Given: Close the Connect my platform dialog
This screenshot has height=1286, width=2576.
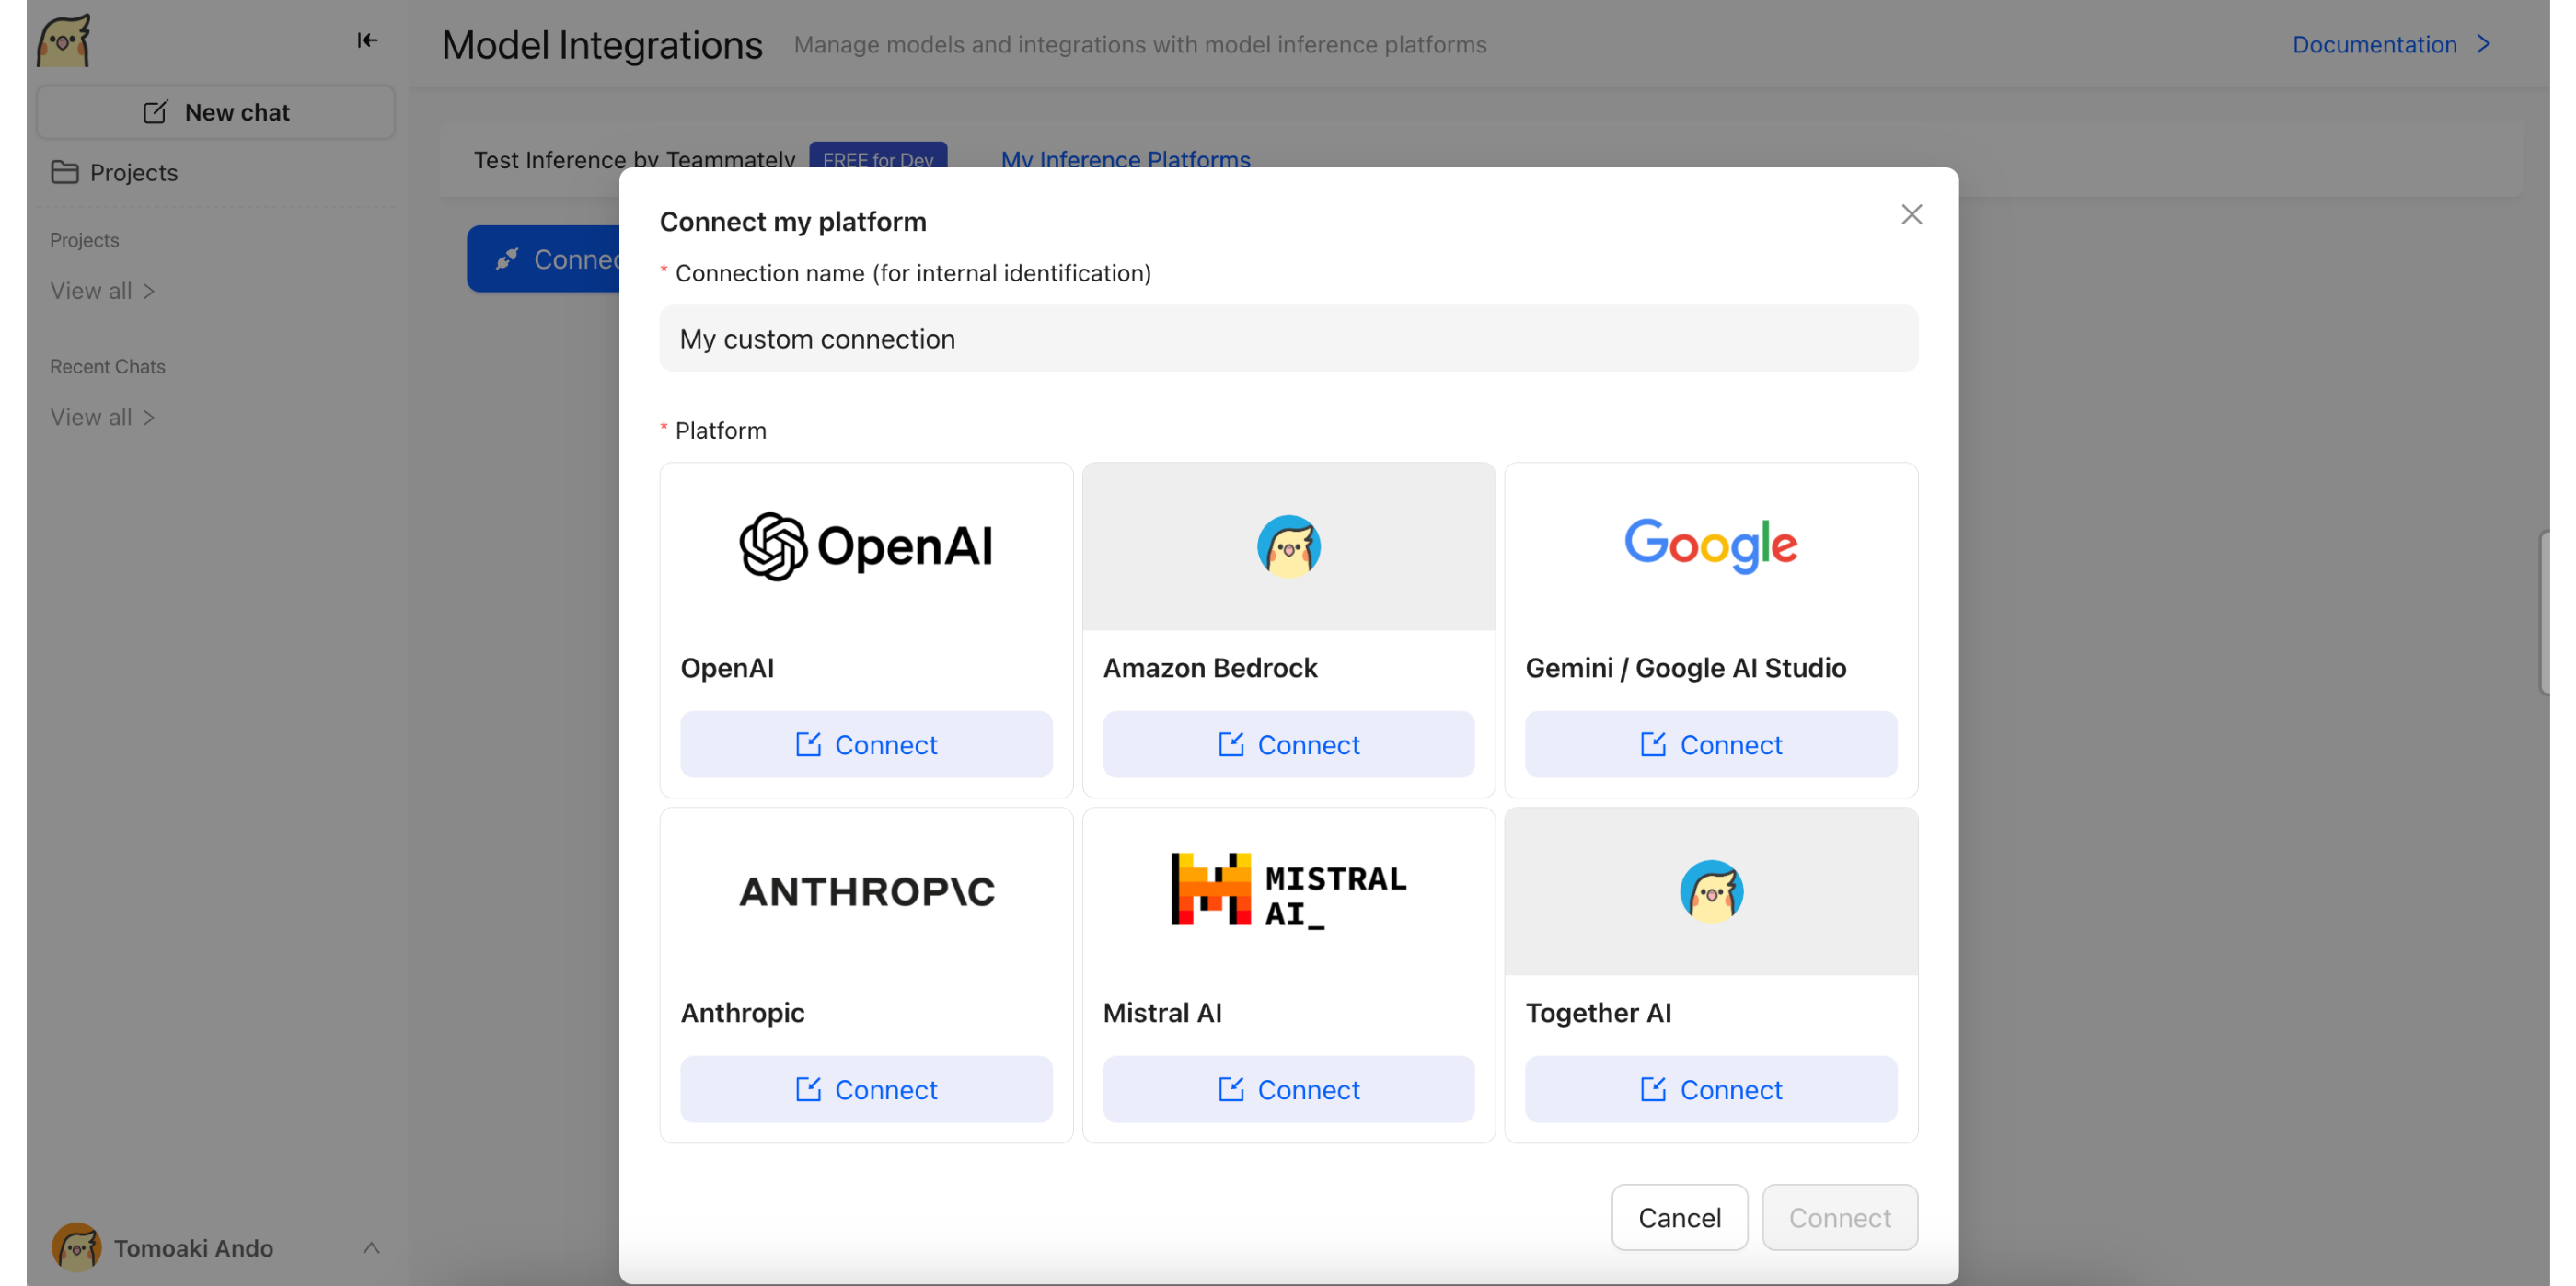Looking at the screenshot, I should point(1911,213).
